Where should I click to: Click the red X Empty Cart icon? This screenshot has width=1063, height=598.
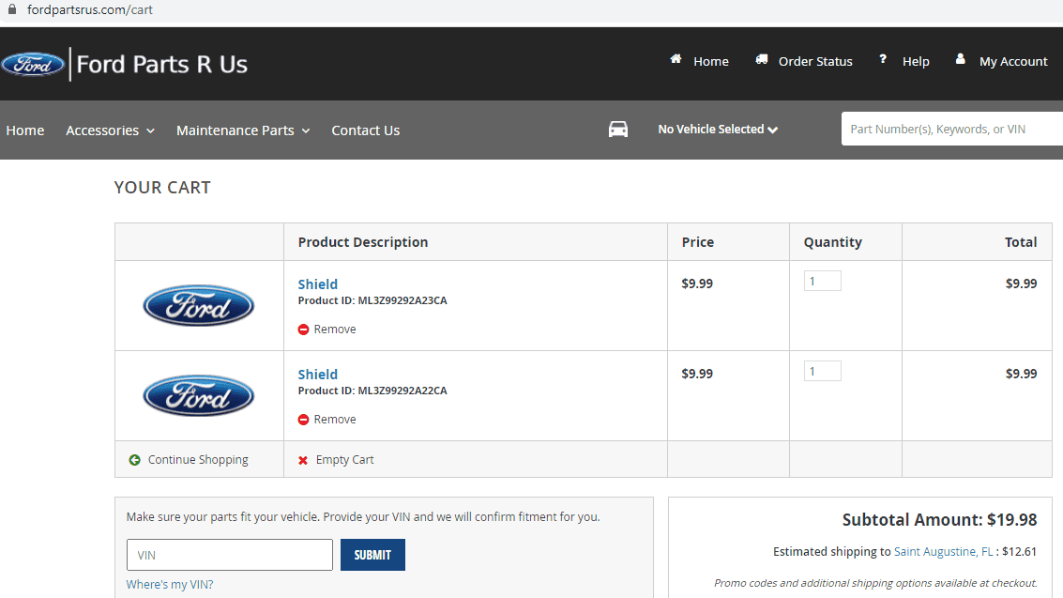[303, 460]
